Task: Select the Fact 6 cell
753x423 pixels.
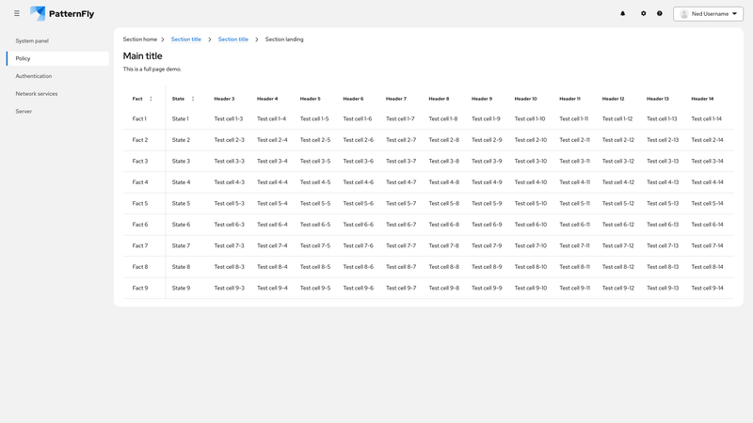Action: (139, 225)
